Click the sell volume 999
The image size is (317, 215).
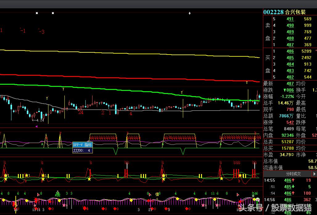pyautogui.click(x=308, y=25)
